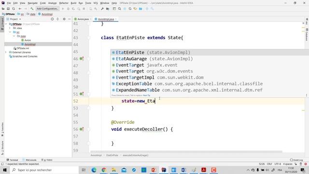The image size is (309, 174).
Task: Click override gutter icon on line 46
Action: (x=82, y=58)
